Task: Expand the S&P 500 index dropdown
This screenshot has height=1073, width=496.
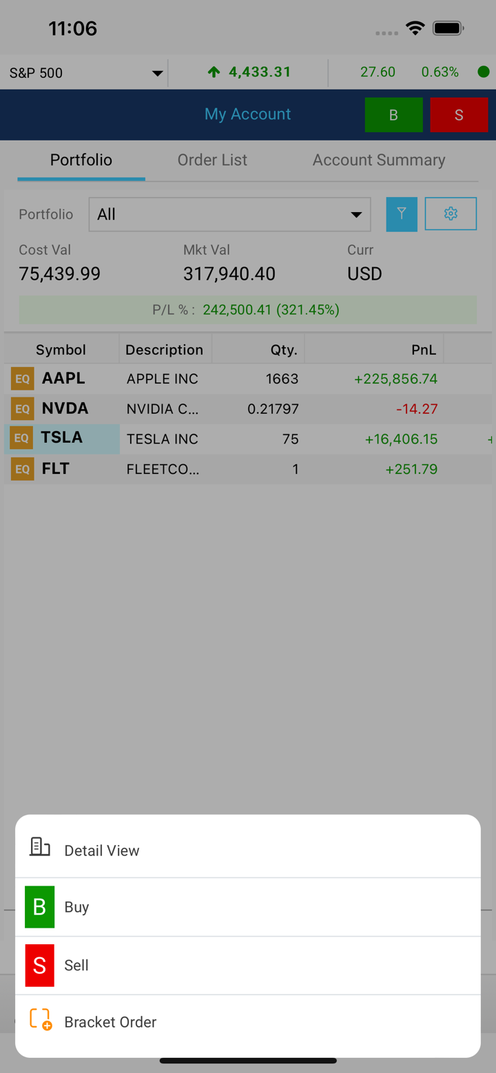Action: [157, 73]
